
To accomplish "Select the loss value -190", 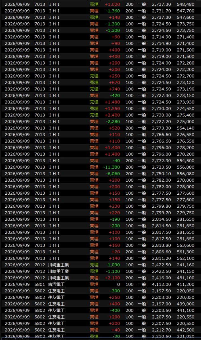I will point(115,219).
